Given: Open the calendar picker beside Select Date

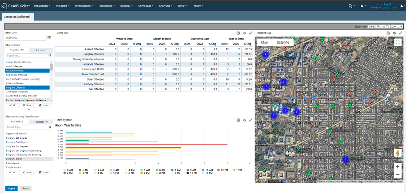Looking at the screenshot, I should [x=49, y=38].
